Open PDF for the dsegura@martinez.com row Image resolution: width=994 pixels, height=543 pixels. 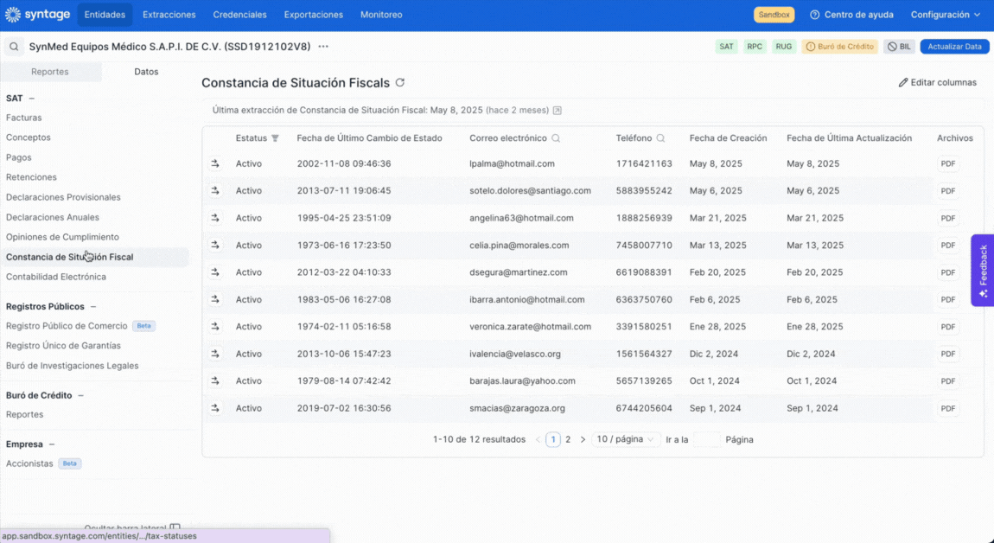click(947, 272)
